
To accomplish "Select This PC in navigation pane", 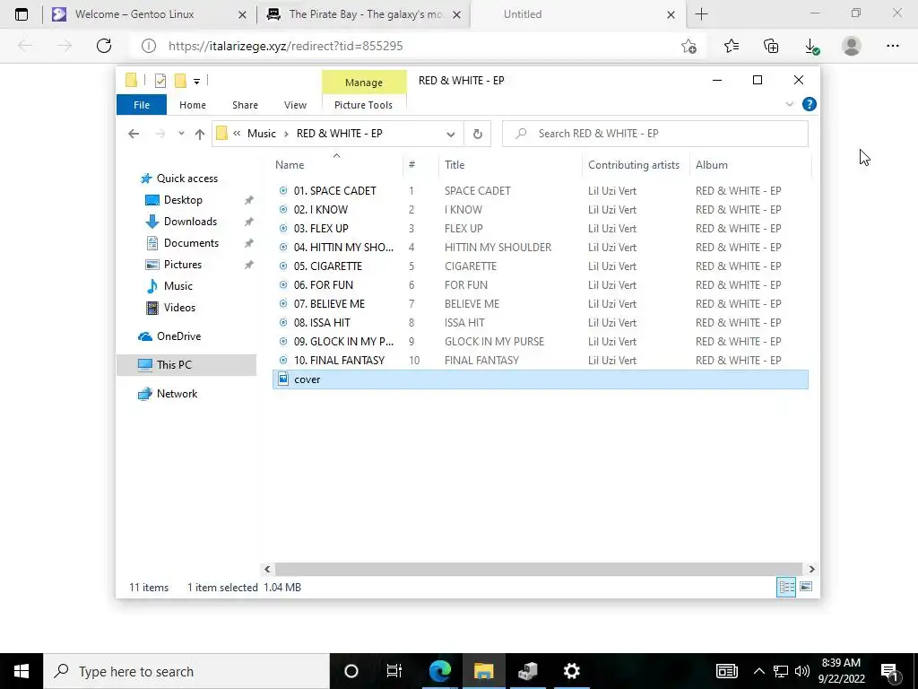I will pos(186,365).
